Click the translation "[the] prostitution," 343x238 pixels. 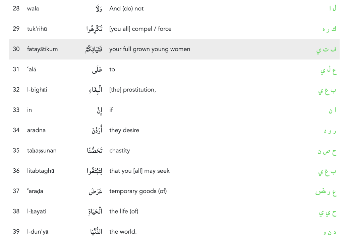[x=132, y=90]
